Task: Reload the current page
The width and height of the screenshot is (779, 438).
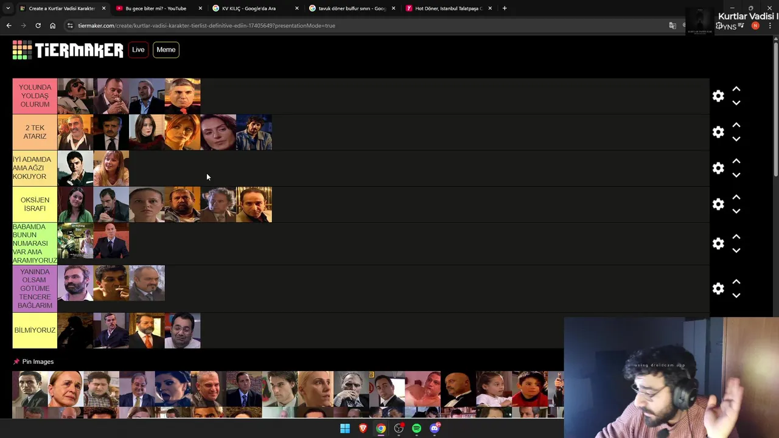Action: tap(38, 26)
